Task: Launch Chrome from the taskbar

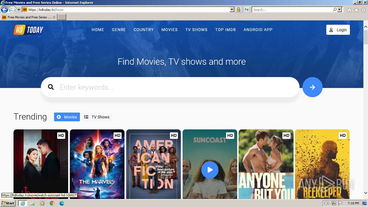Action: [x=52, y=203]
